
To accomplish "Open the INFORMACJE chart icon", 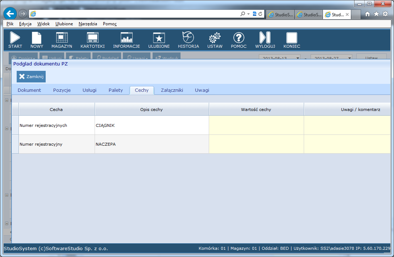I will coord(127,38).
